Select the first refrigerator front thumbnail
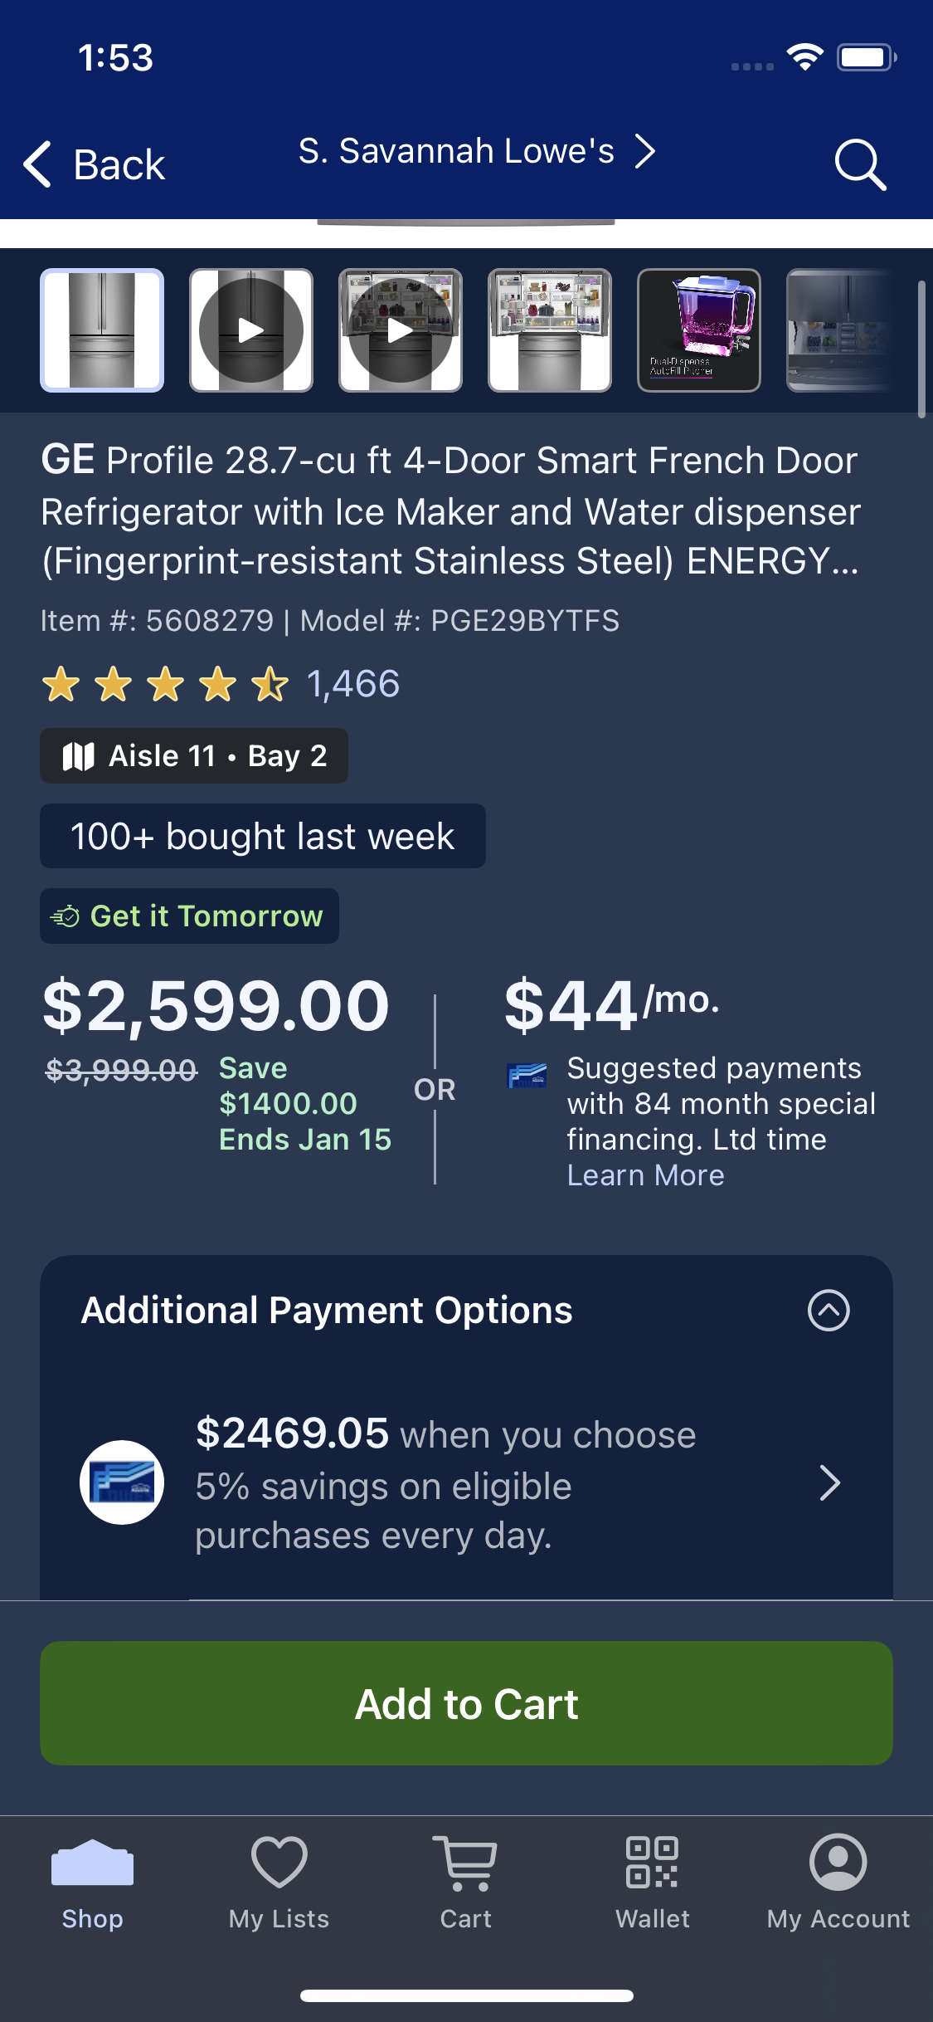The height and width of the screenshot is (2022, 933). coord(102,330)
